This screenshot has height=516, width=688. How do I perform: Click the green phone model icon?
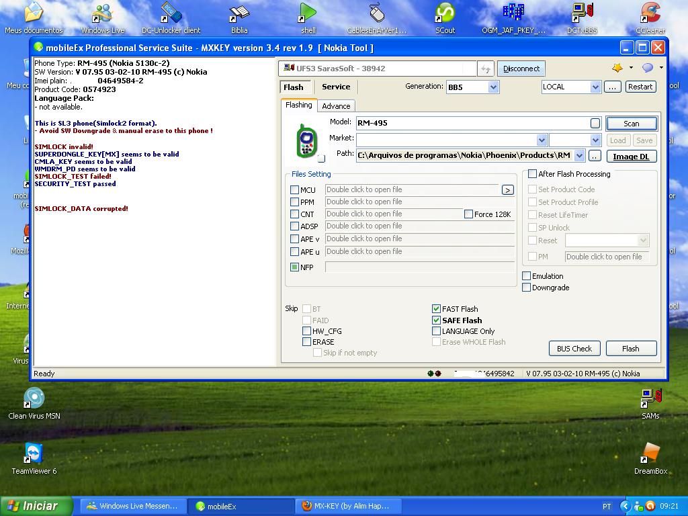(x=306, y=141)
